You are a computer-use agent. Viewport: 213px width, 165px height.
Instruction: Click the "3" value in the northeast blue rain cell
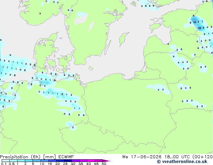point(203,28)
